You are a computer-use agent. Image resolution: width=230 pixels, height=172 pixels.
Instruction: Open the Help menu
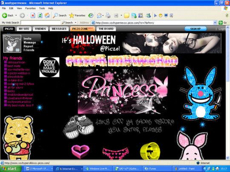[x=51, y=8]
